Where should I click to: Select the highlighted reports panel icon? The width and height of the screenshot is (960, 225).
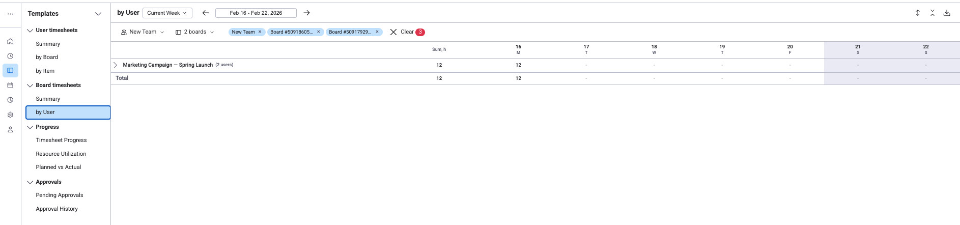pyautogui.click(x=10, y=70)
